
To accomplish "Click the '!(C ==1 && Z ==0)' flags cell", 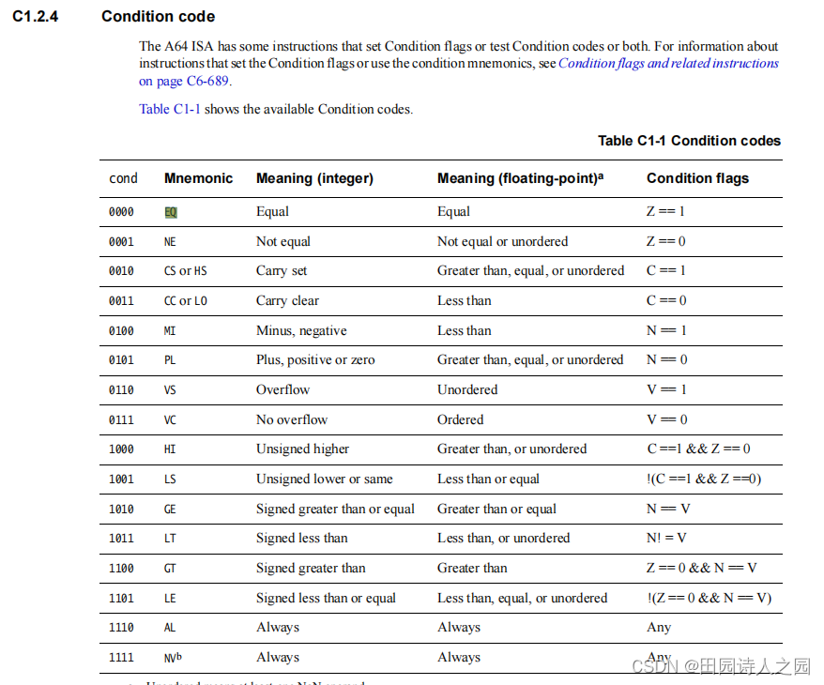I will pyautogui.click(x=704, y=479).
